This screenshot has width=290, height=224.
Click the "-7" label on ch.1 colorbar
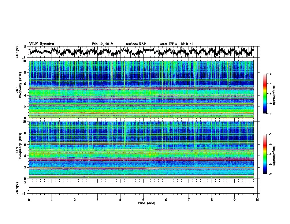click(270, 113)
